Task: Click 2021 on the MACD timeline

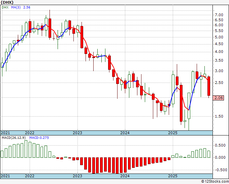Action: click(x=5, y=176)
